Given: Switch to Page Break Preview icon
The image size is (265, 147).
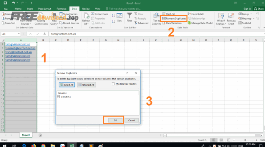Looking at the screenshot, I should coord(228,140).
